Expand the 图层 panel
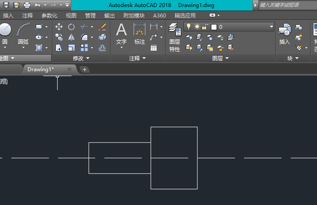Screen dimensions: 317x205 click(221, 58)
